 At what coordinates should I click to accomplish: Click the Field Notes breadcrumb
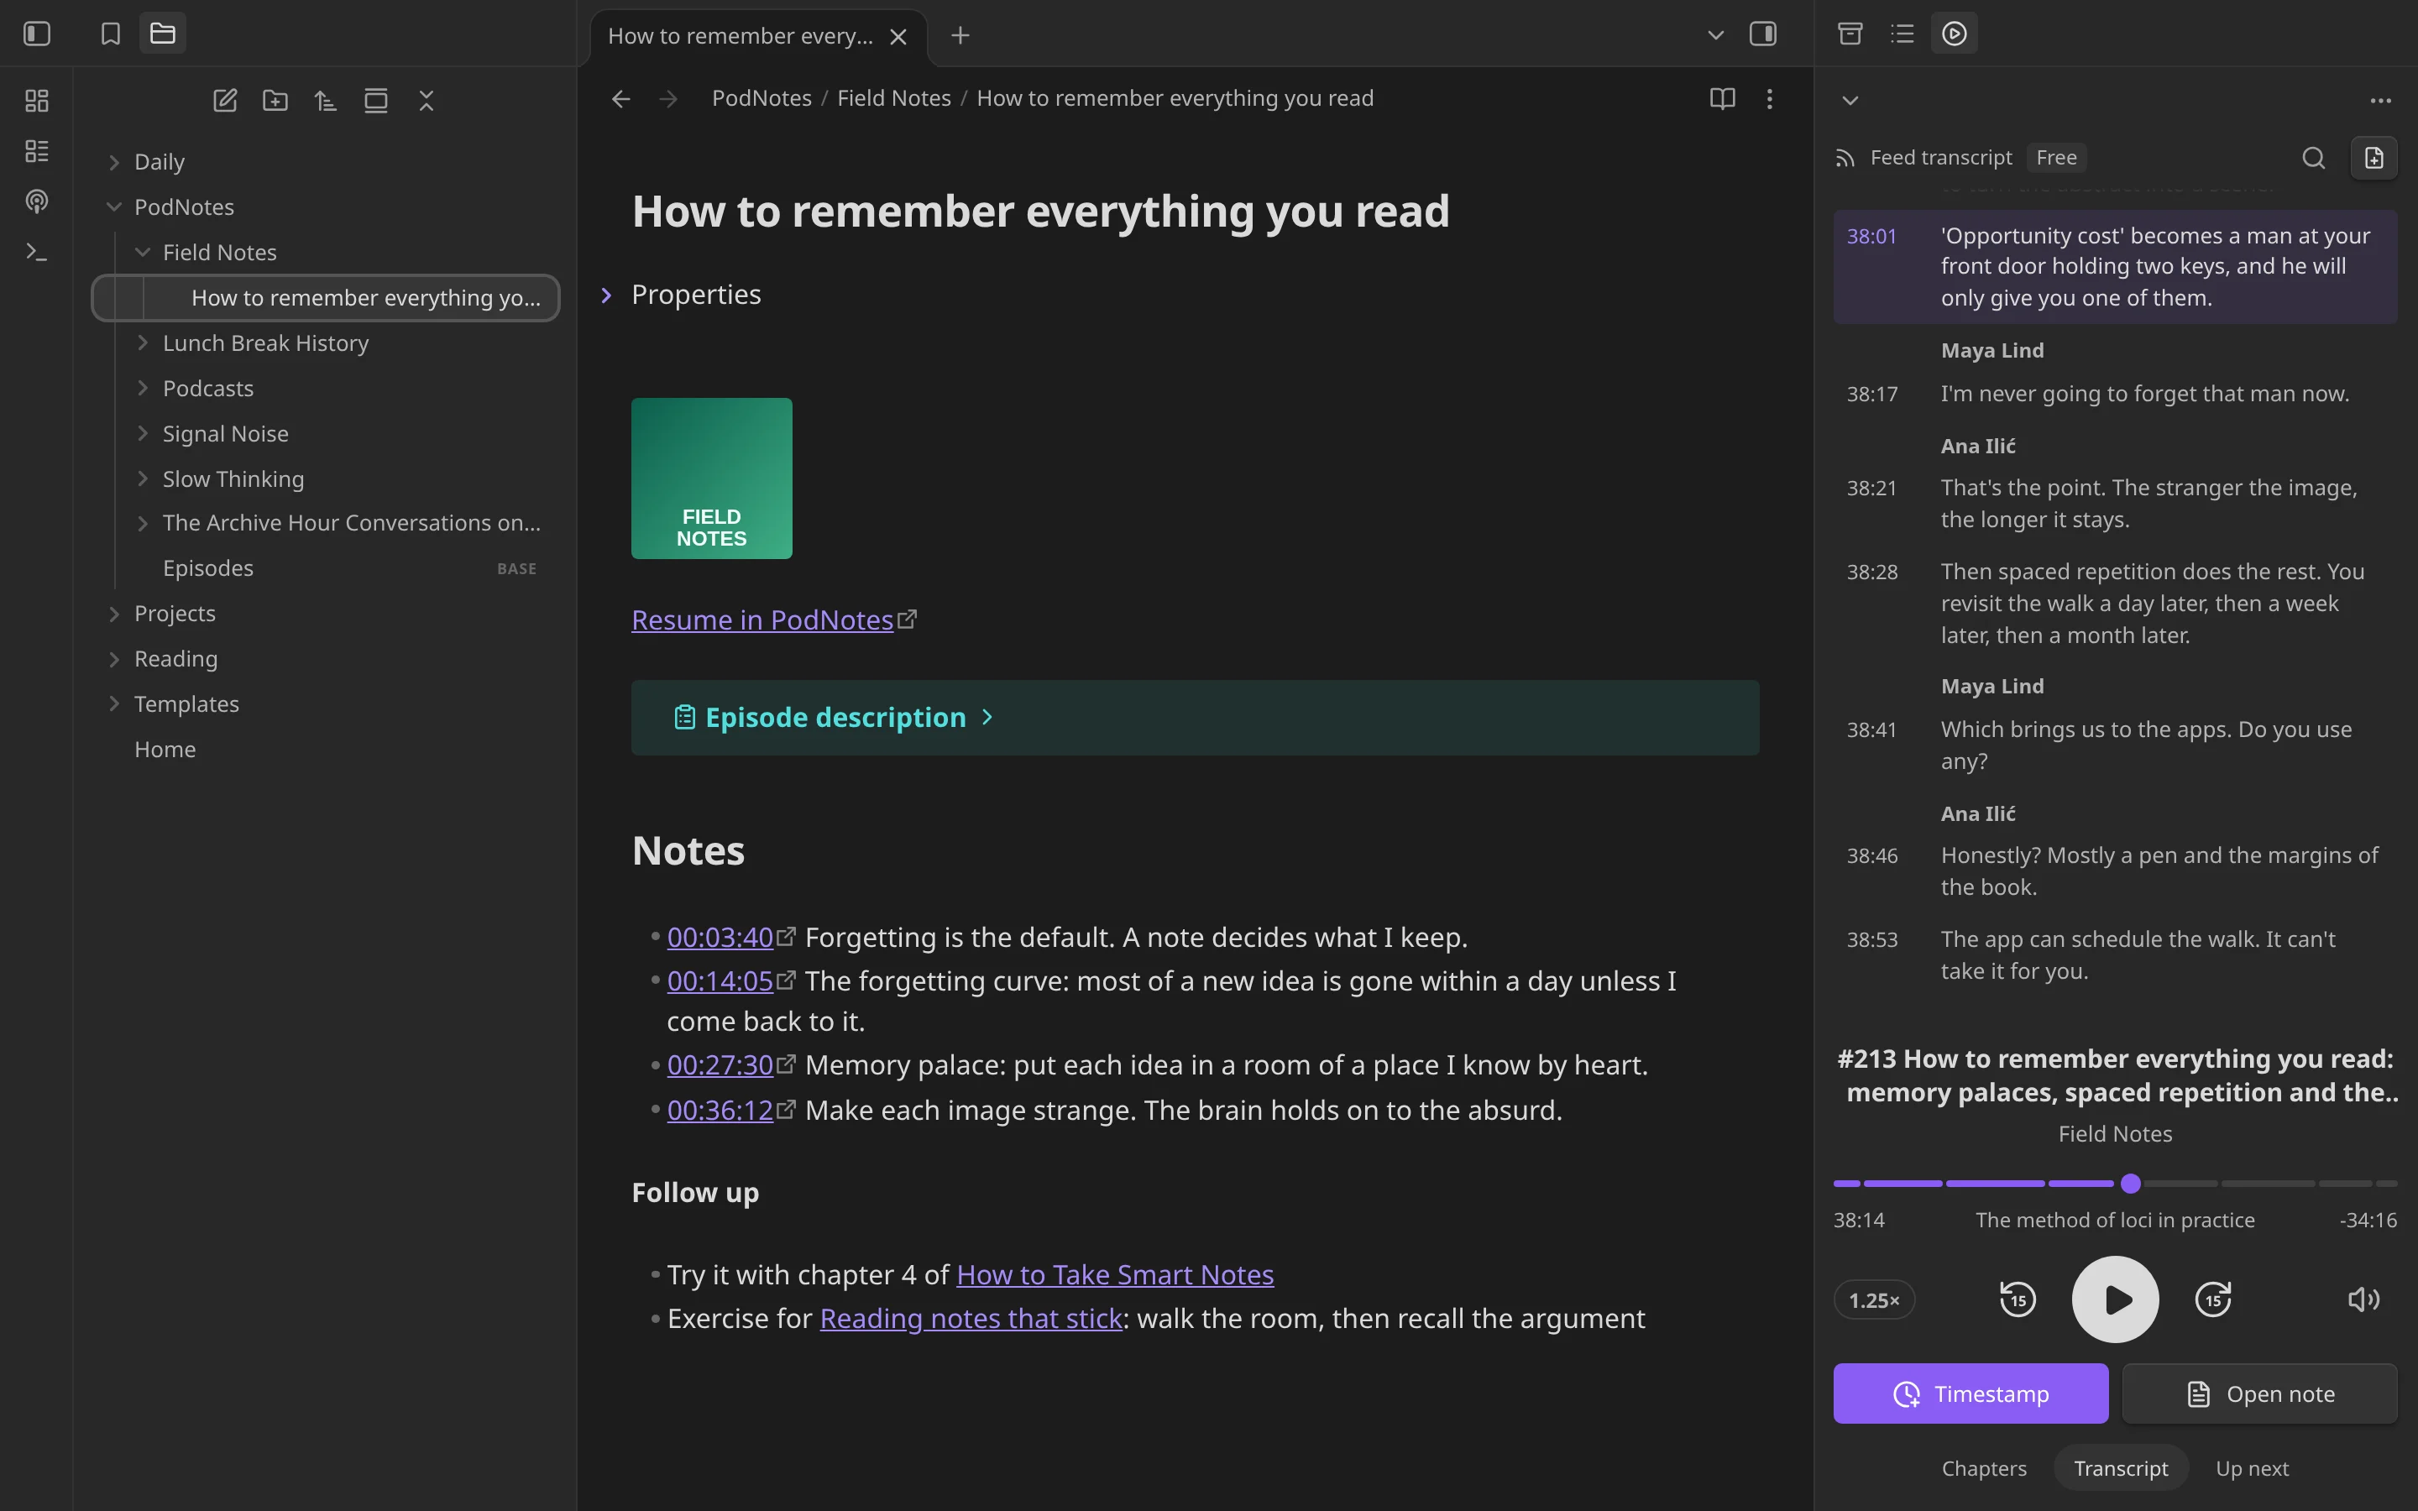pyautogui.click(x=893, y=98)
